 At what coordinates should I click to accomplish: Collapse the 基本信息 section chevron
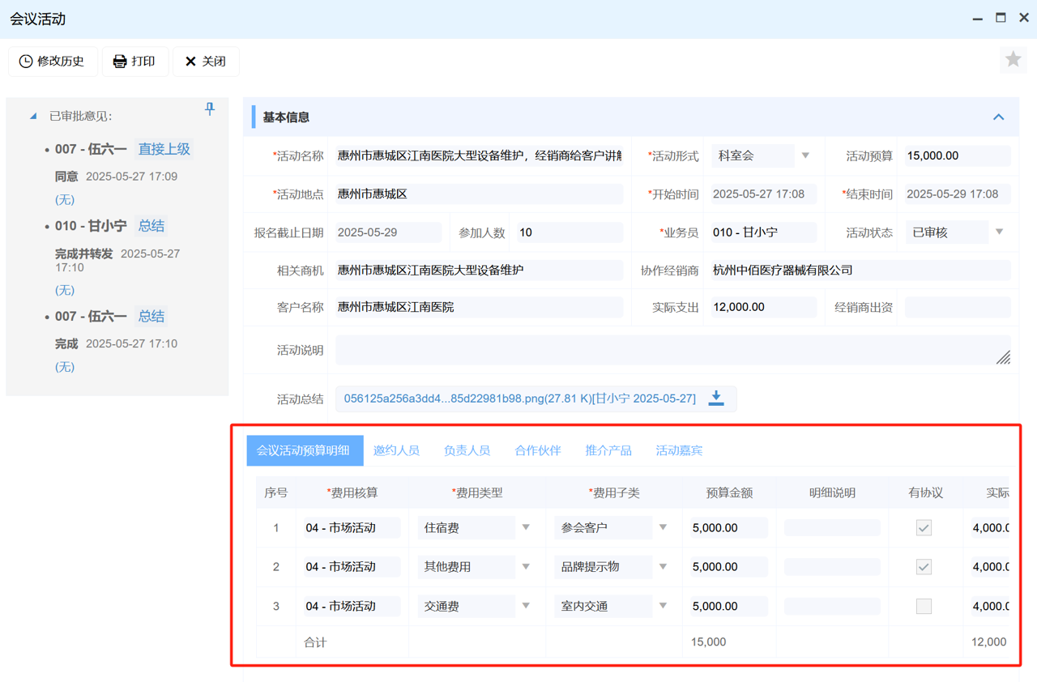tap(998, 117)
